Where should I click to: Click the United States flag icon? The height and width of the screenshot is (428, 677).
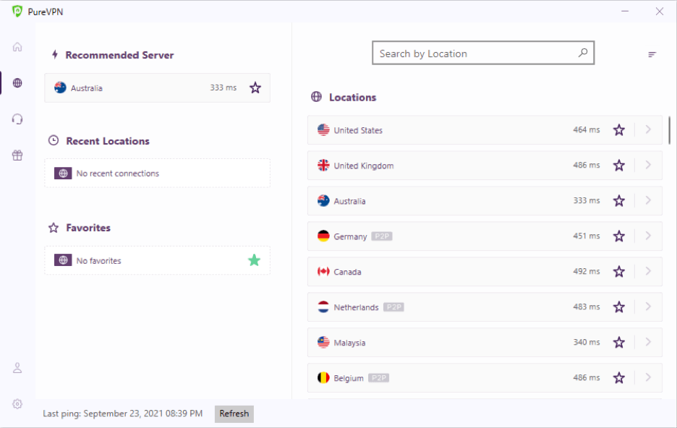323,130
